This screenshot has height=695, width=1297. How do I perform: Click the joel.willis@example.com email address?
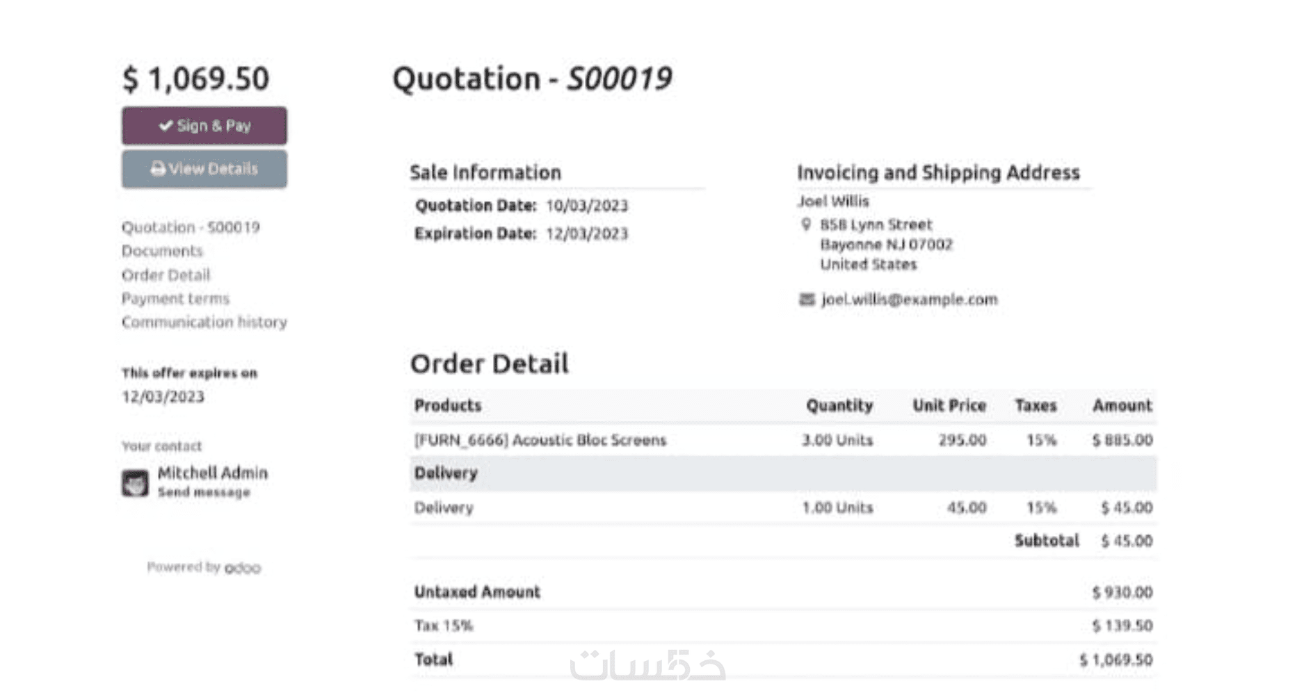point(910,300)
